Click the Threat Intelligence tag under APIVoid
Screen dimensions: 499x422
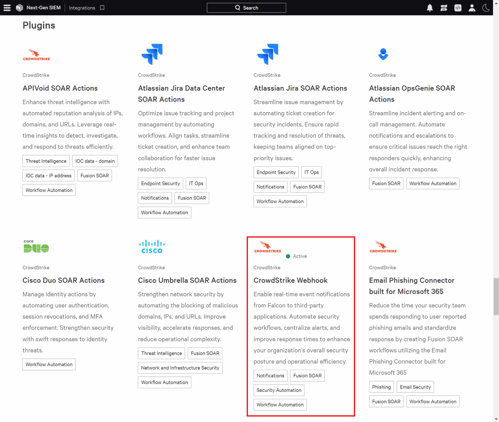46,161
